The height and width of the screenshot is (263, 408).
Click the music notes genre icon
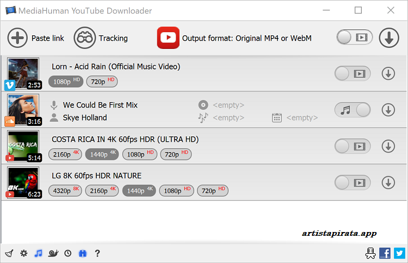[x=203, y=118]
